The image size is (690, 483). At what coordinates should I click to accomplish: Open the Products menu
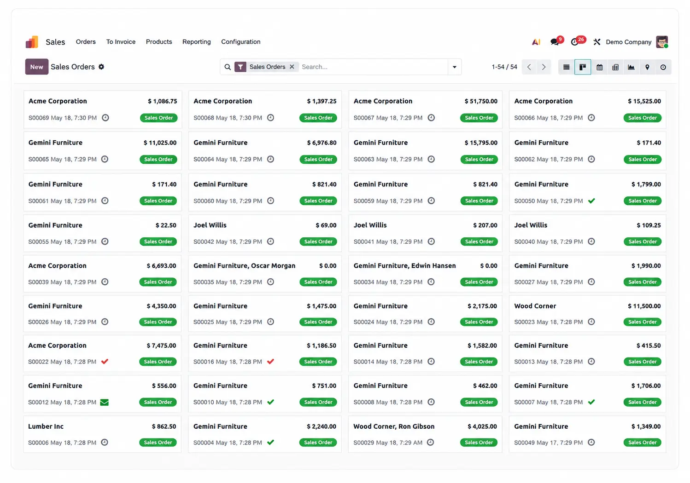pos(159,42)
